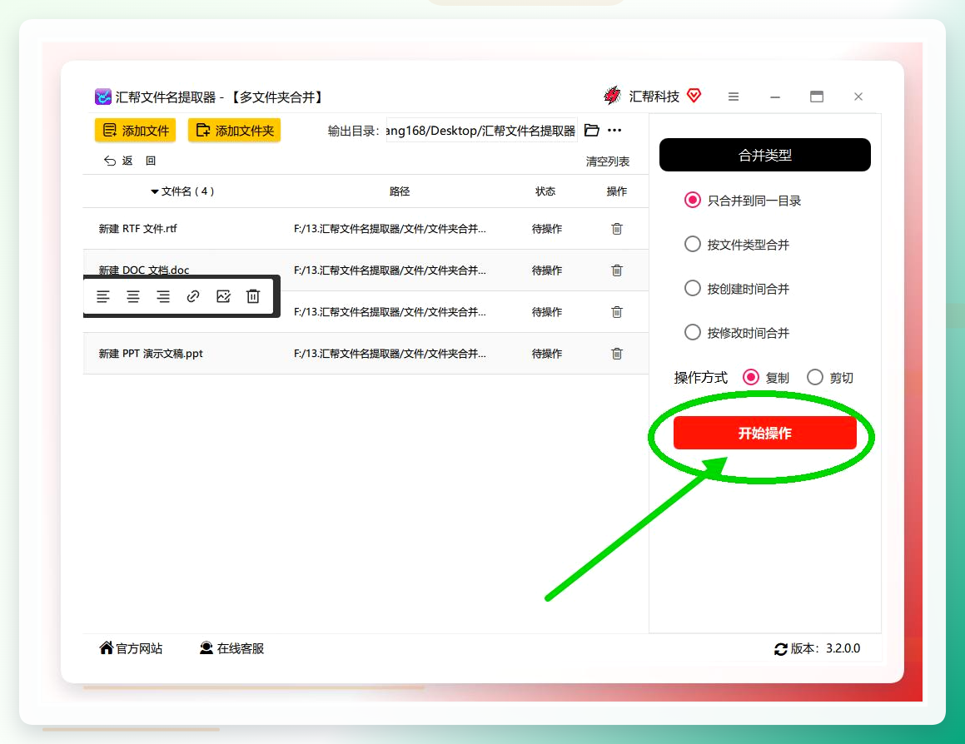
Task: Click the link icon in floating toolbar
Action: click(x=193, y=296)
